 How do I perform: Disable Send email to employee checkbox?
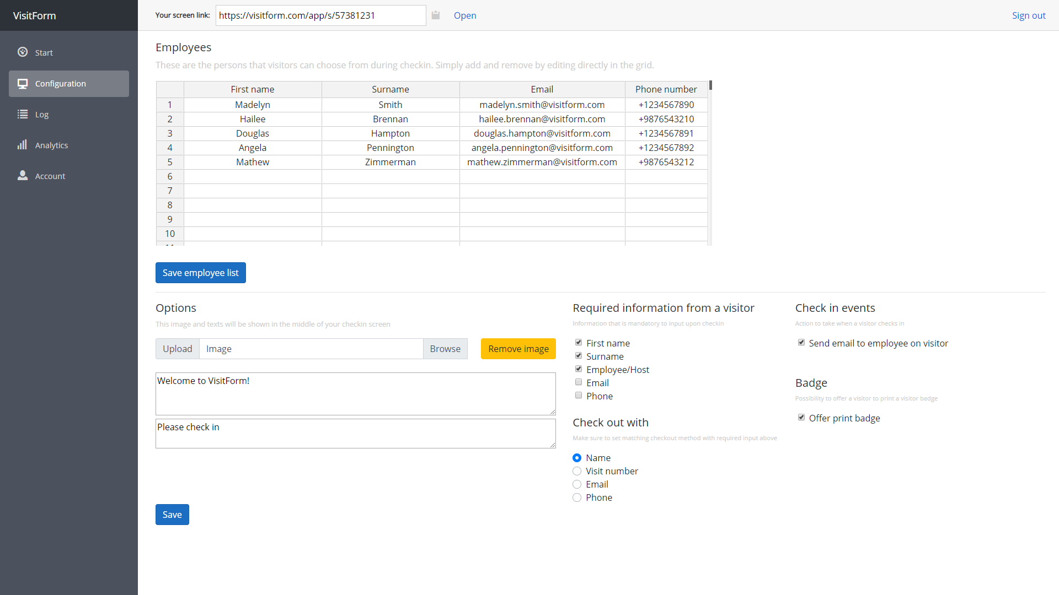(801, 343)
